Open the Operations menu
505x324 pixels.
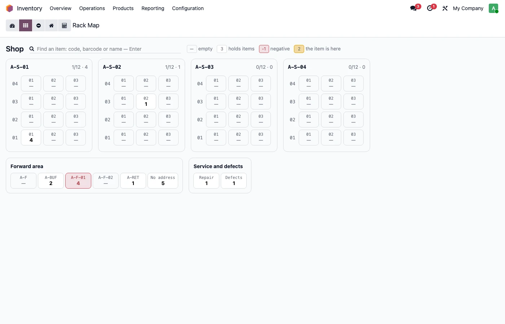(x=92, y=8)
